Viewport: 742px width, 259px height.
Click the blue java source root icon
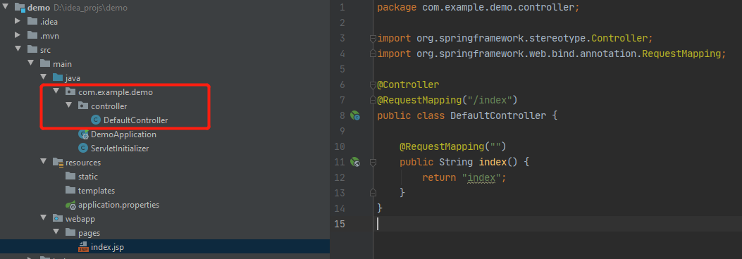[x=58, y=77]
